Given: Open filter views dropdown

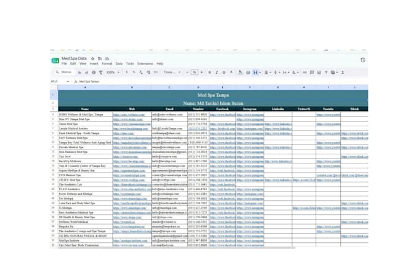Looking at the screenshot, I should (334, 72).
